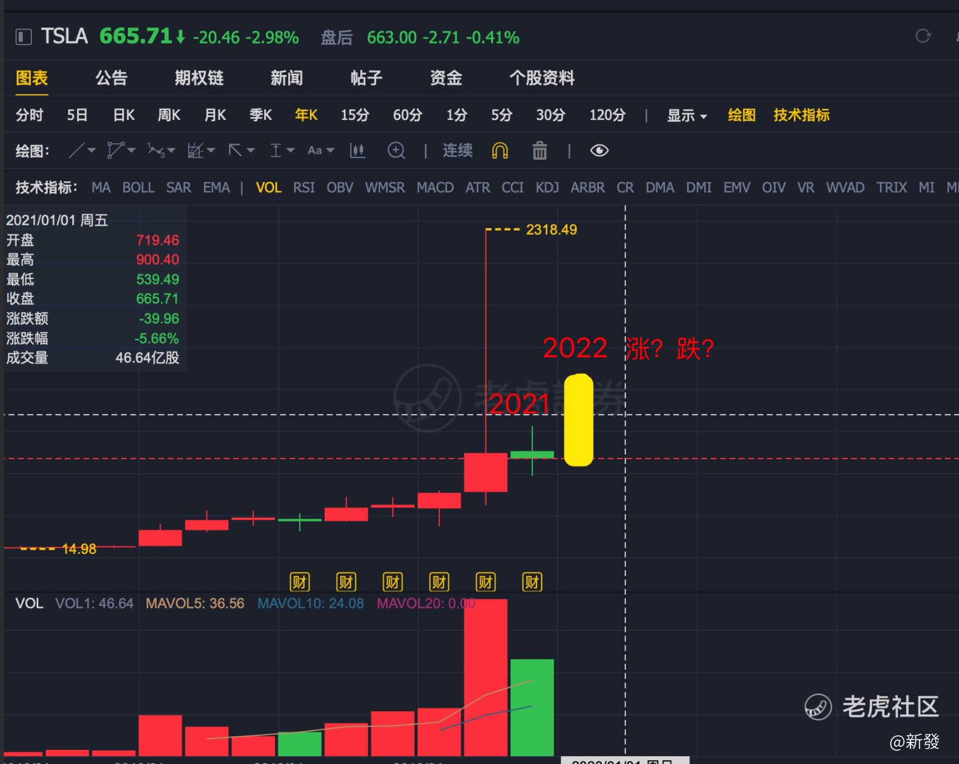The width and height of the screenshot is (959, 764).
Task: Expand the arrow tool dropdown arrow
Action: (251, 151)
